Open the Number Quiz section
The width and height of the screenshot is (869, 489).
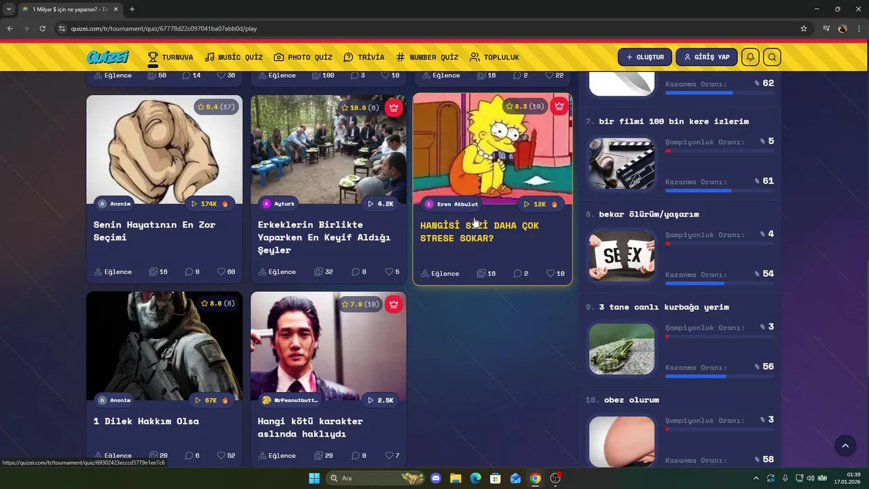coord(427,57)
